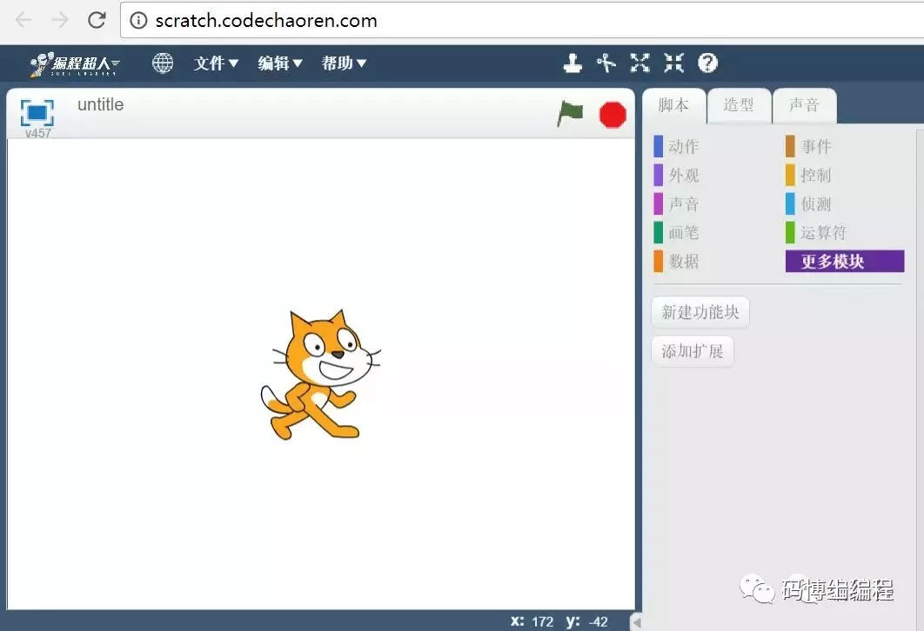Open the 文件 menu
924x631 pixels.
[216, 63]
